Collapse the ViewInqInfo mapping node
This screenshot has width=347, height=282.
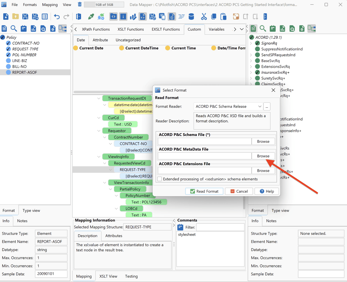[99, 157]
